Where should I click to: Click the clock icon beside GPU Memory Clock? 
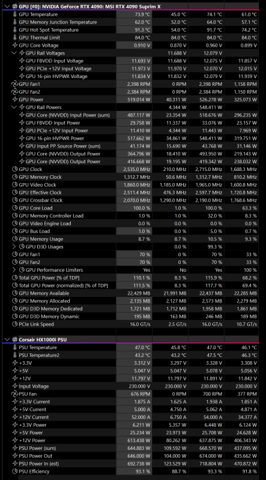[15, 177]
